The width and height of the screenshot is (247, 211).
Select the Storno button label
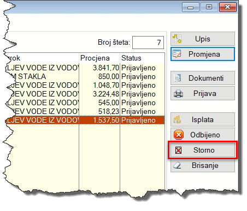pyautogui.click(x=204, y=150)
